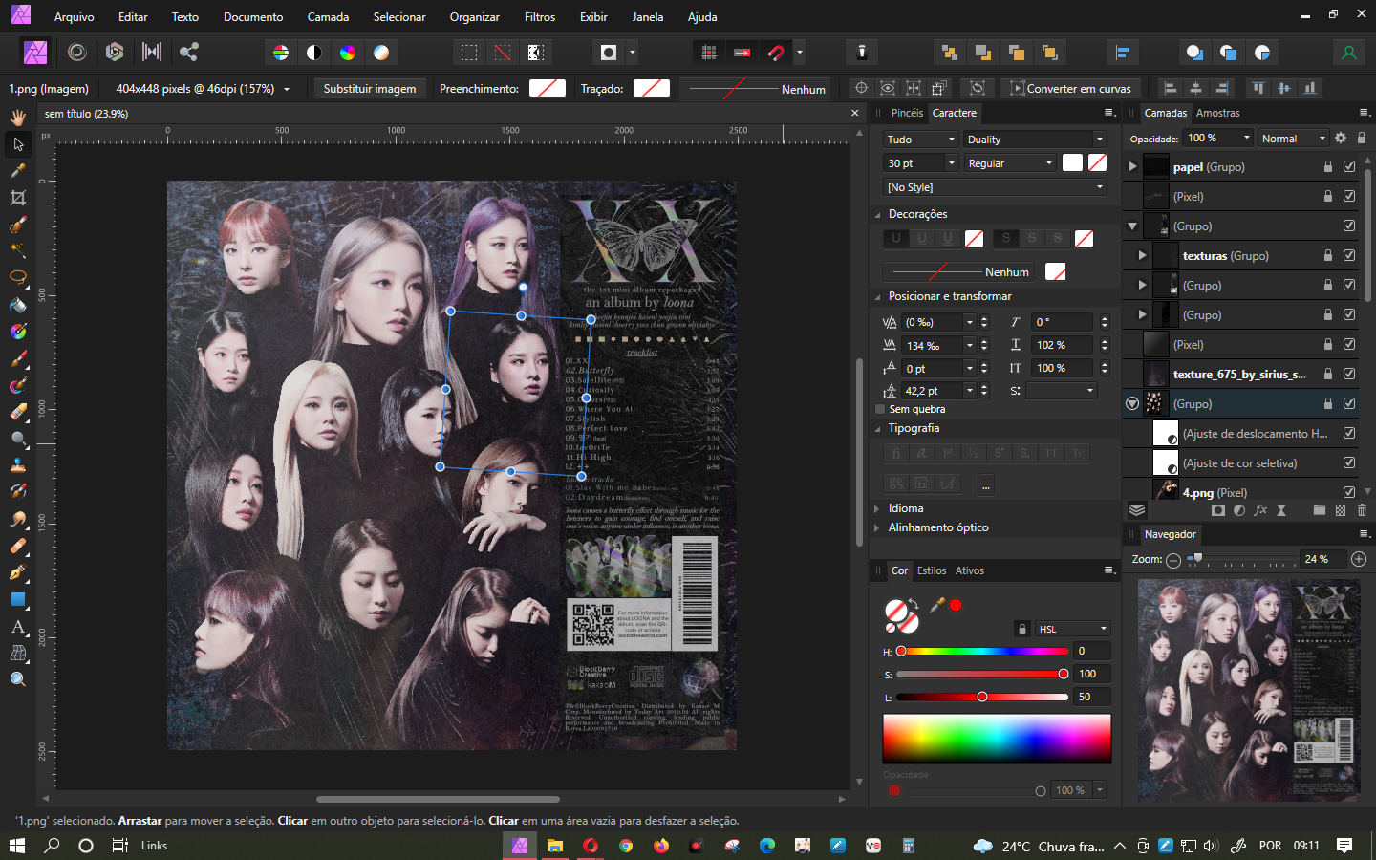Open the No Style character style dropdown

[x=995, y=187]
